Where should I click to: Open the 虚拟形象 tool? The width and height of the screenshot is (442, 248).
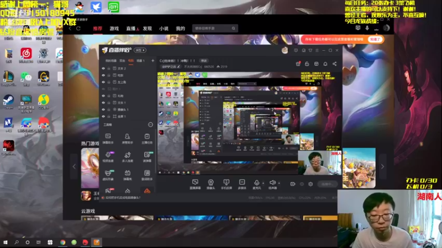[x=108, y=175]
